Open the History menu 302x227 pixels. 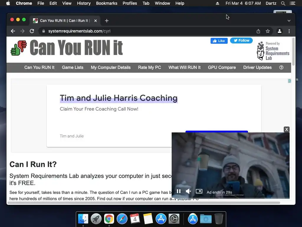pos(84,3)
